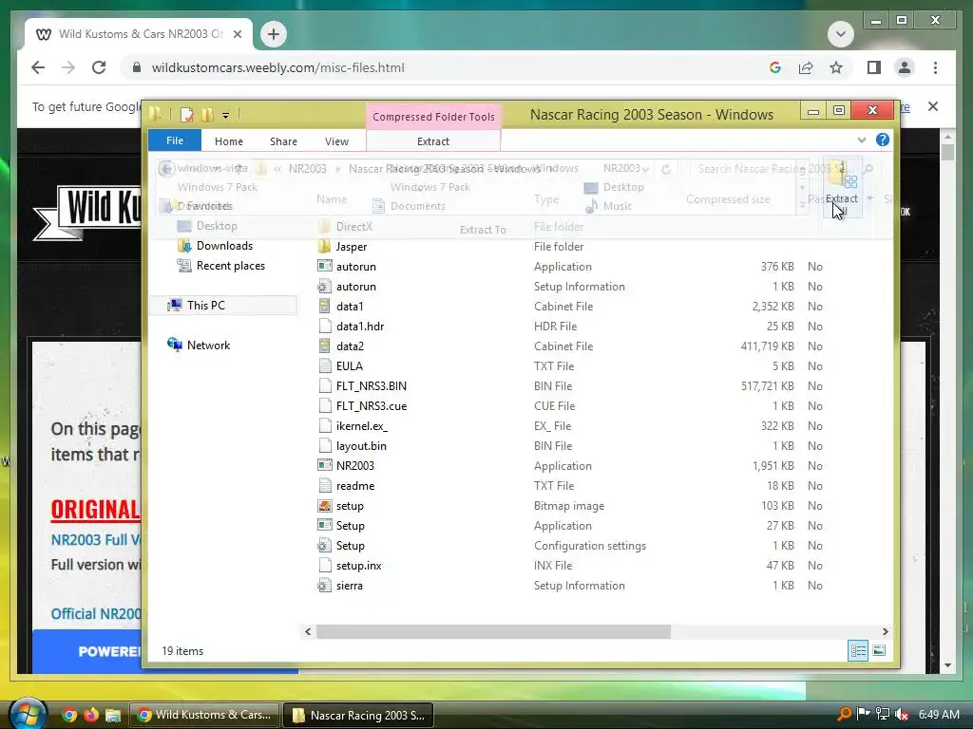Select the setup Bitmap image icon
The height and width of the screenshot is (729, 973).
coord(325,506)
